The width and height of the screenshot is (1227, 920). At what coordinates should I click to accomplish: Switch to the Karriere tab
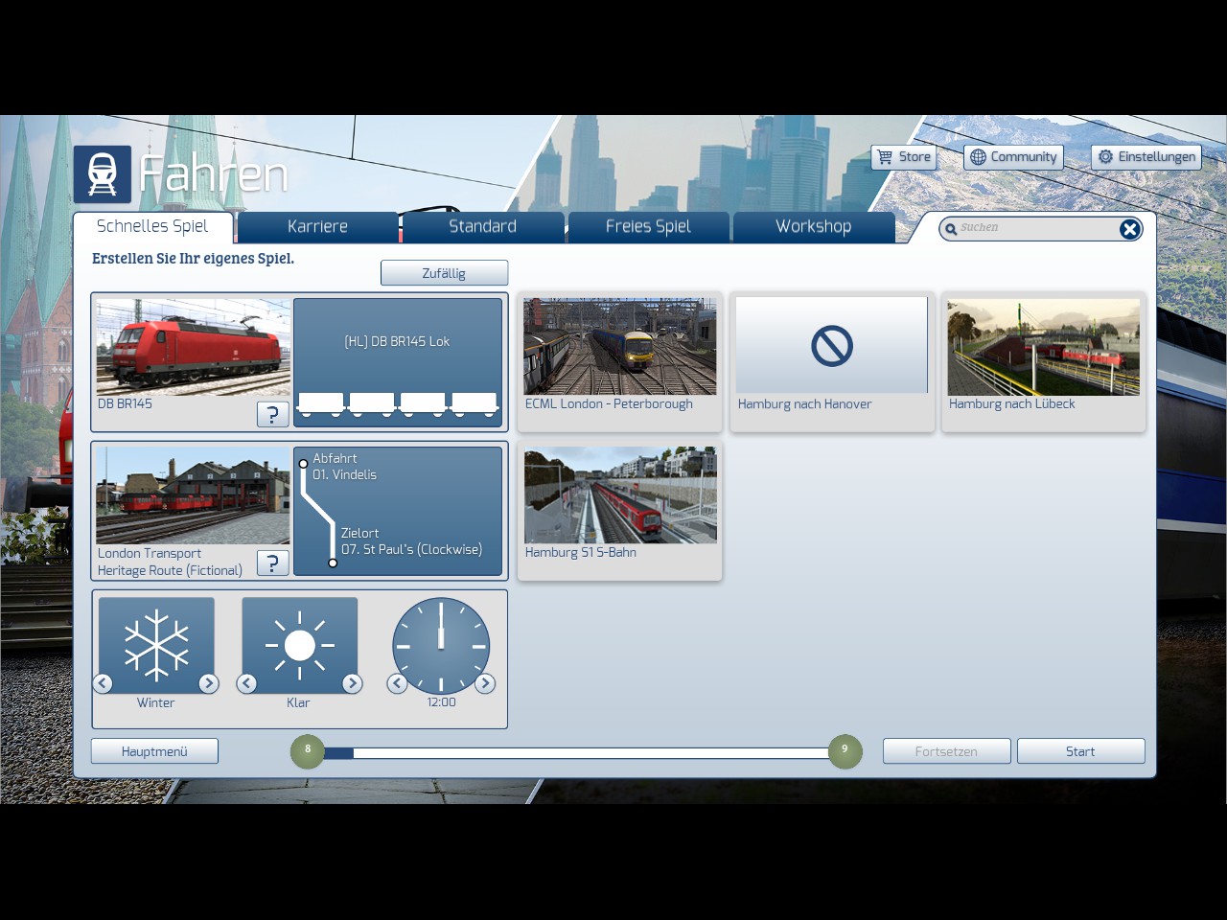click(317, 227)
